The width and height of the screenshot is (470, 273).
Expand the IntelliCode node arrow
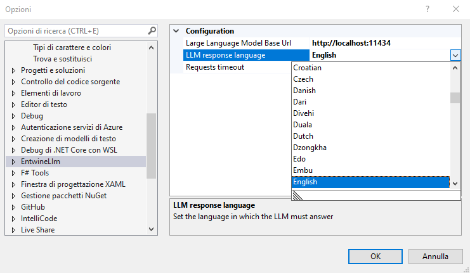13,219
